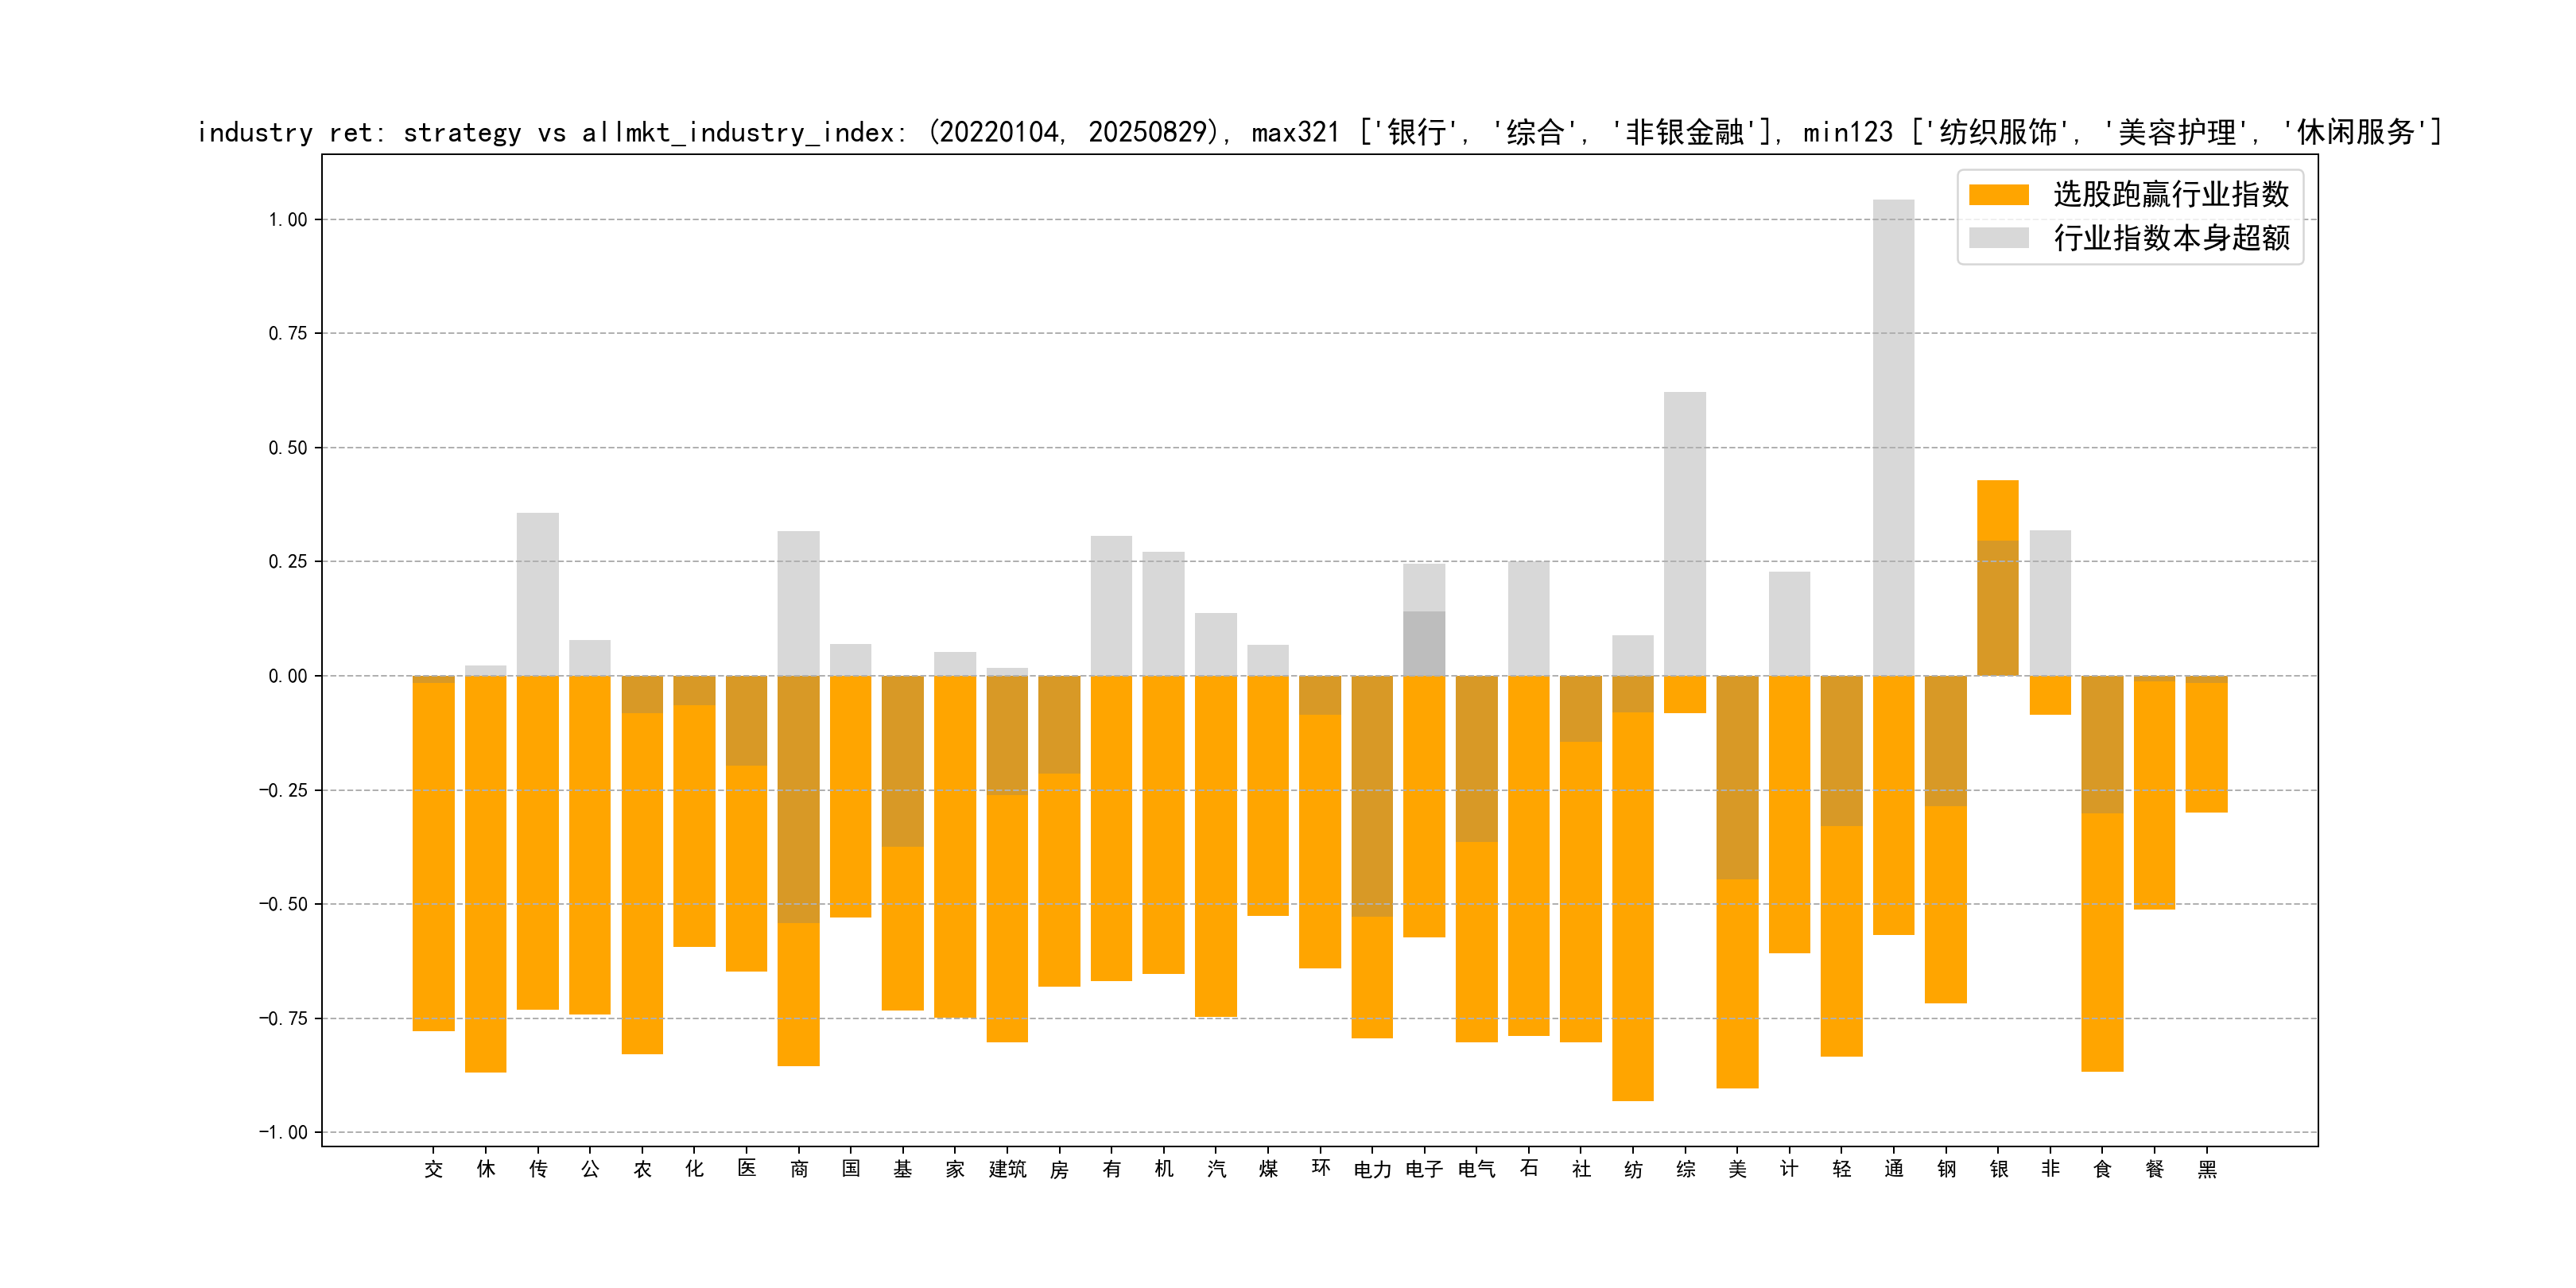2576x1288 pixels.
Task: Click the gray bar above the 传 label
Action: 538,593
